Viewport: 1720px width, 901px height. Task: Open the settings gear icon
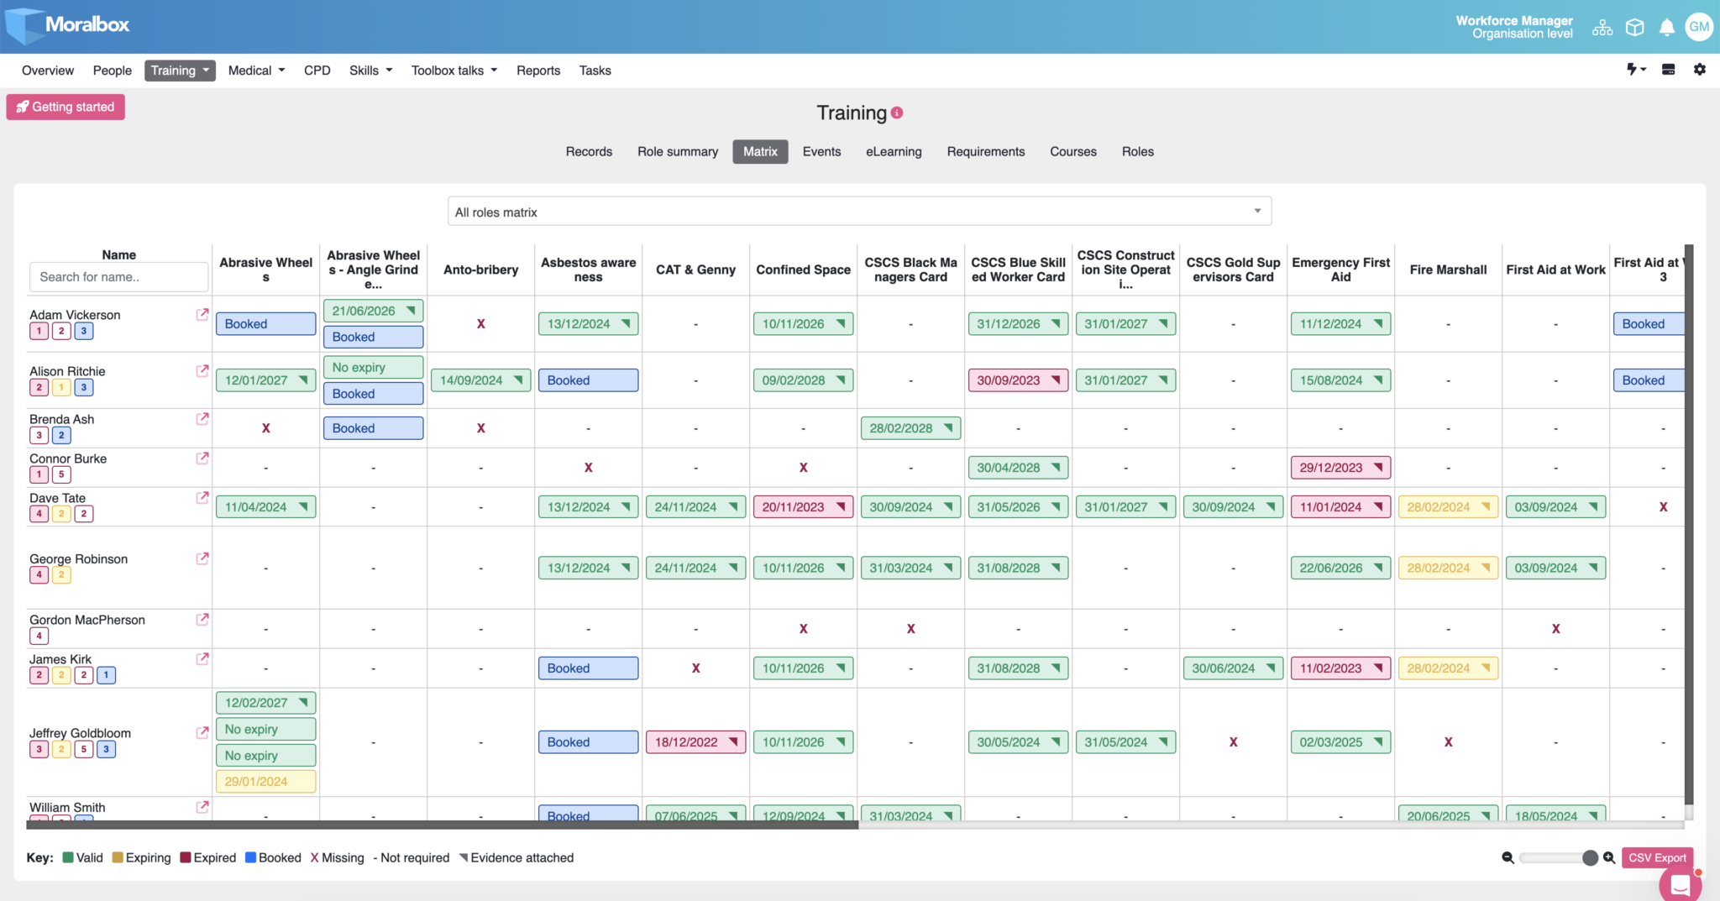pyautogui.click(x=1701, y=70)
